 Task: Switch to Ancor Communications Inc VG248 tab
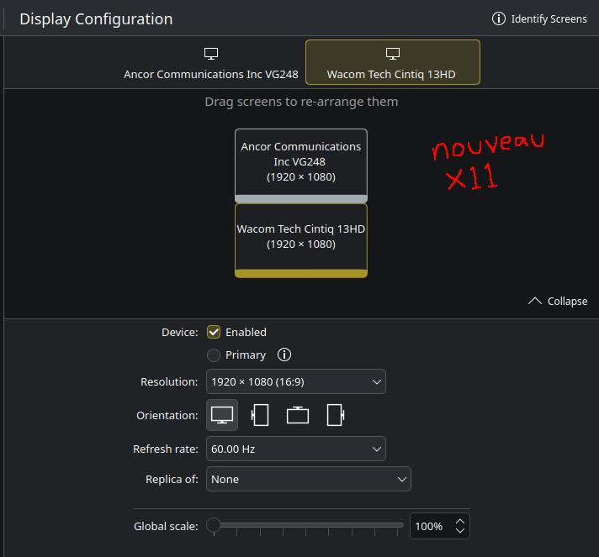point(211,63)
